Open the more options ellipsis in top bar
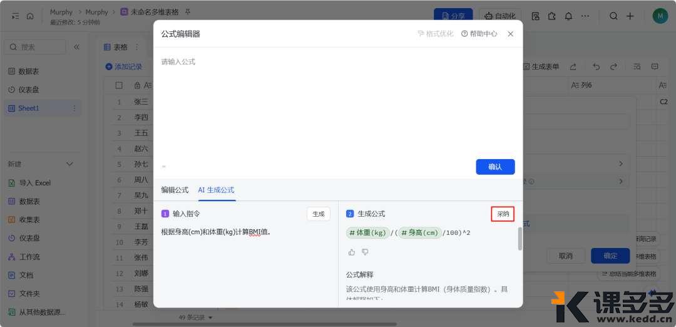676x327 pixels. (585, 16)
